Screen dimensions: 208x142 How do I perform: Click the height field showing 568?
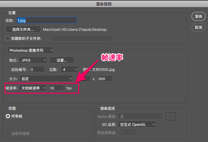[104, 79]
